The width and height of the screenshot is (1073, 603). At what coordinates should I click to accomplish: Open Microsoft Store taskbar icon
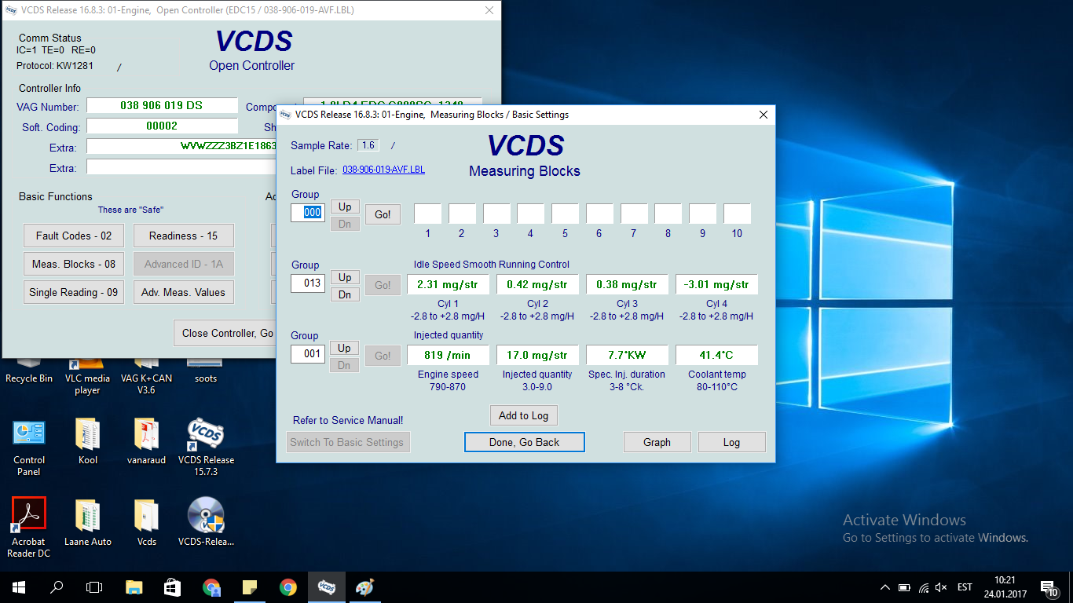pos(172,587)
